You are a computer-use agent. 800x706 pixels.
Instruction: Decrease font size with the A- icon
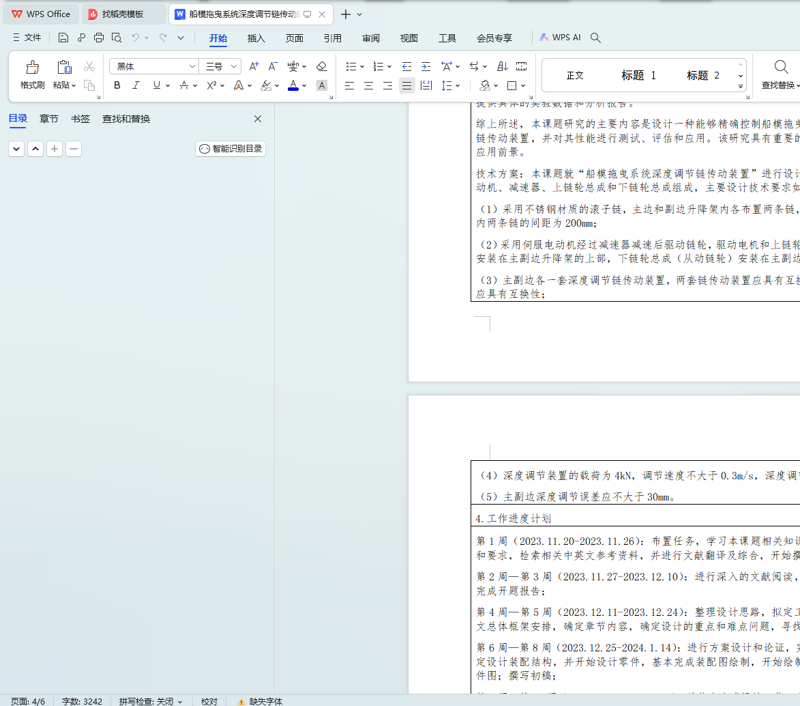coord(273,66)
